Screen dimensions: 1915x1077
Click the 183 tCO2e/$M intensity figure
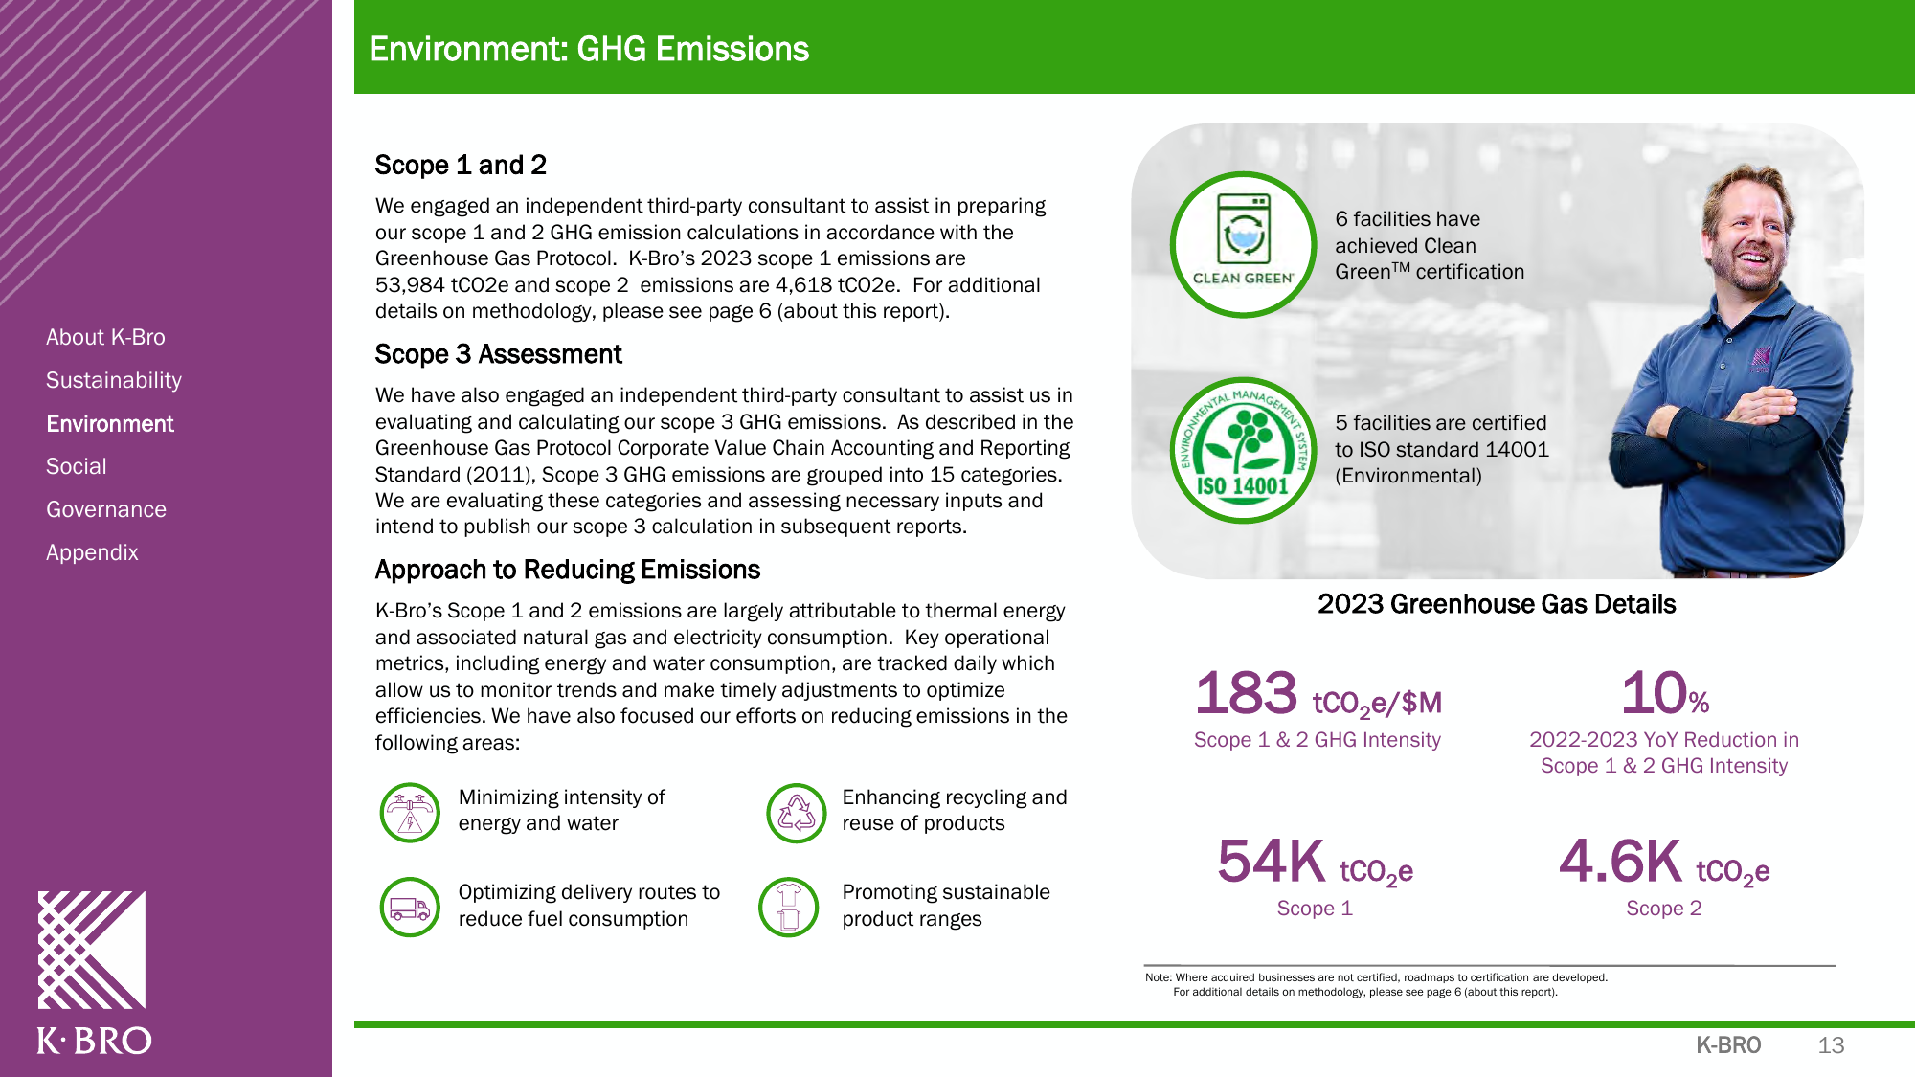pyautogui.click(x=1318, y=693)
